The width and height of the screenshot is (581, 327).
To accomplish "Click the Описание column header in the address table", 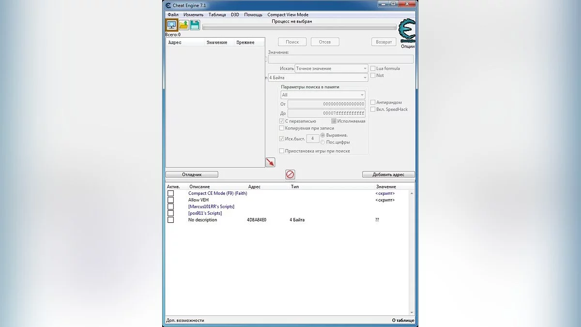I will (x=200, y=187).
